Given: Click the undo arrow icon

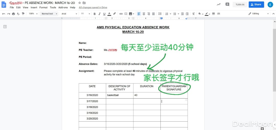Looking at the screenshot, I should [4, 14].
